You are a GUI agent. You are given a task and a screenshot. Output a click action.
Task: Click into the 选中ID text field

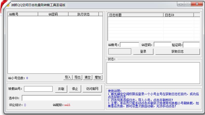point(61,98)
